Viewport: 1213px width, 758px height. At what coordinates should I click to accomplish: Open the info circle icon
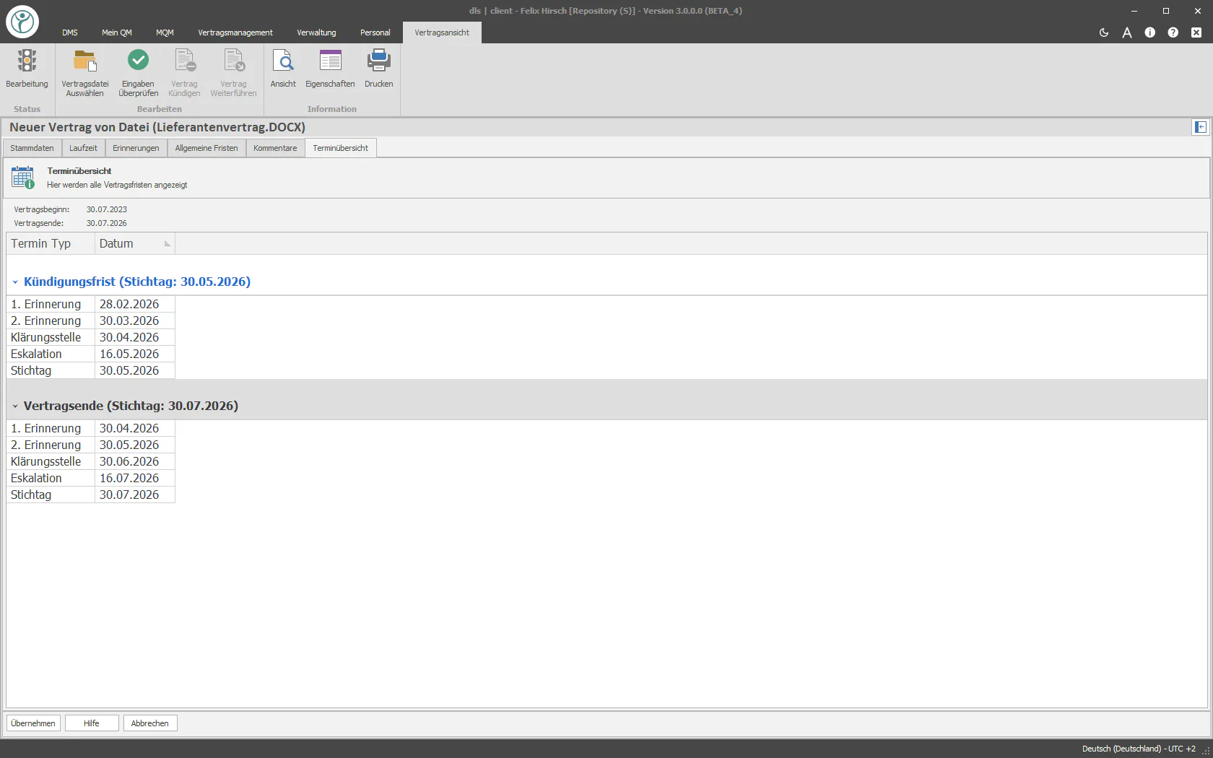pos(1150,32)
